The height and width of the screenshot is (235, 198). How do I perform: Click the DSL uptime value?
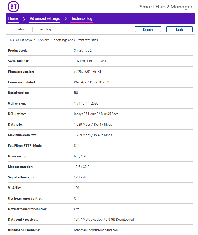click(96, 114)
